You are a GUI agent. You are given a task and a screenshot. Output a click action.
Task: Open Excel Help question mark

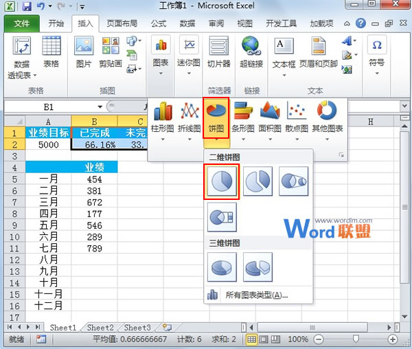tap(360, 23)
